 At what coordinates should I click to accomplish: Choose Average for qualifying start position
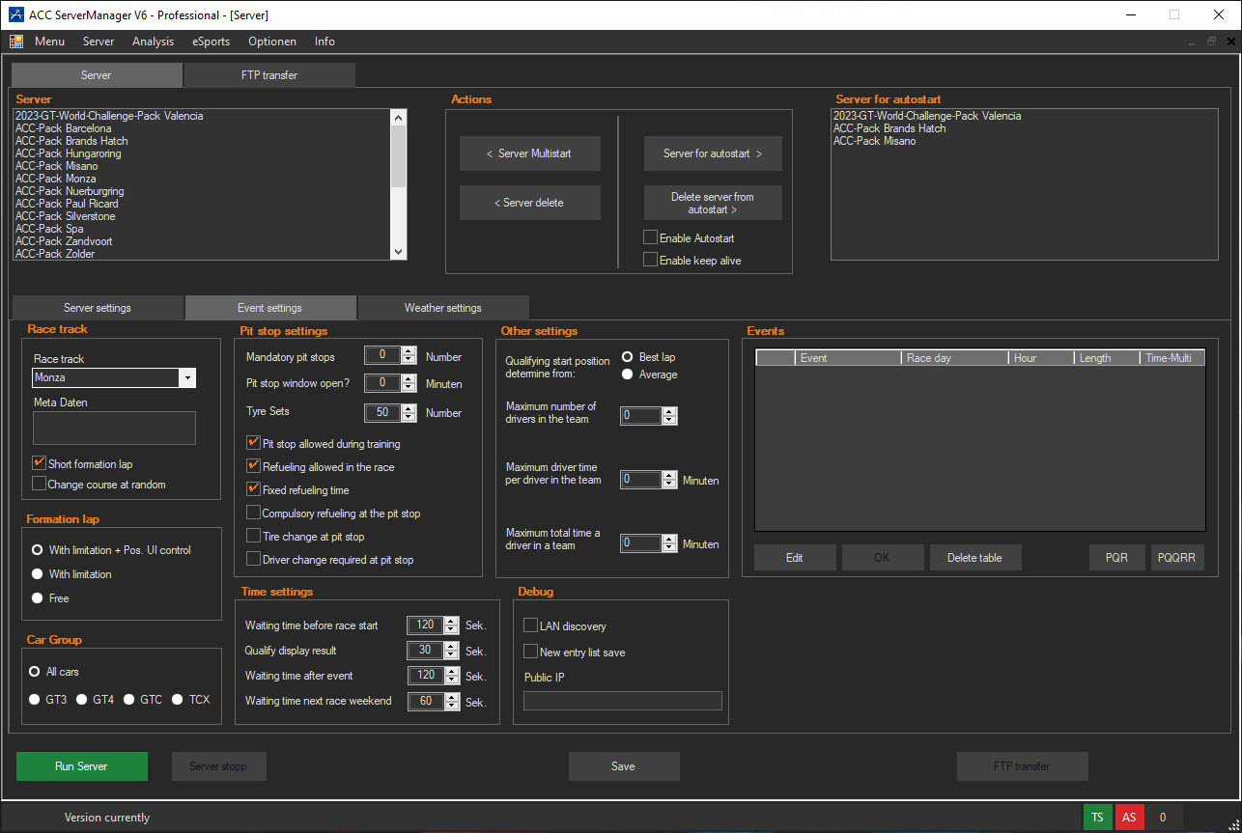click(x=628, y=375)
